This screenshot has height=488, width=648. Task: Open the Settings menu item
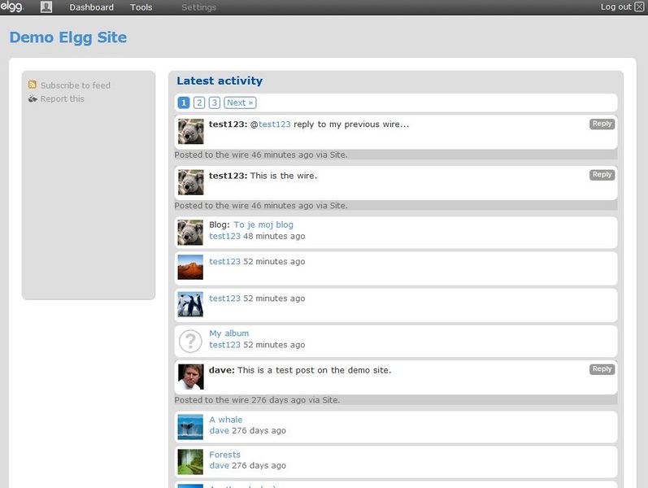coord(198,7)
